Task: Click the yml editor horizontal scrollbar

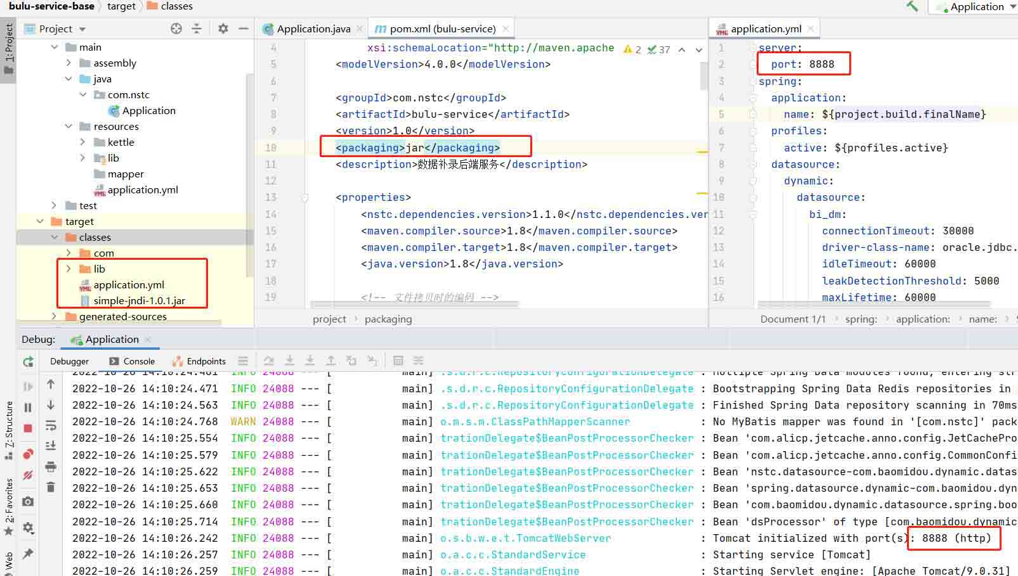Action: (875, 305)
